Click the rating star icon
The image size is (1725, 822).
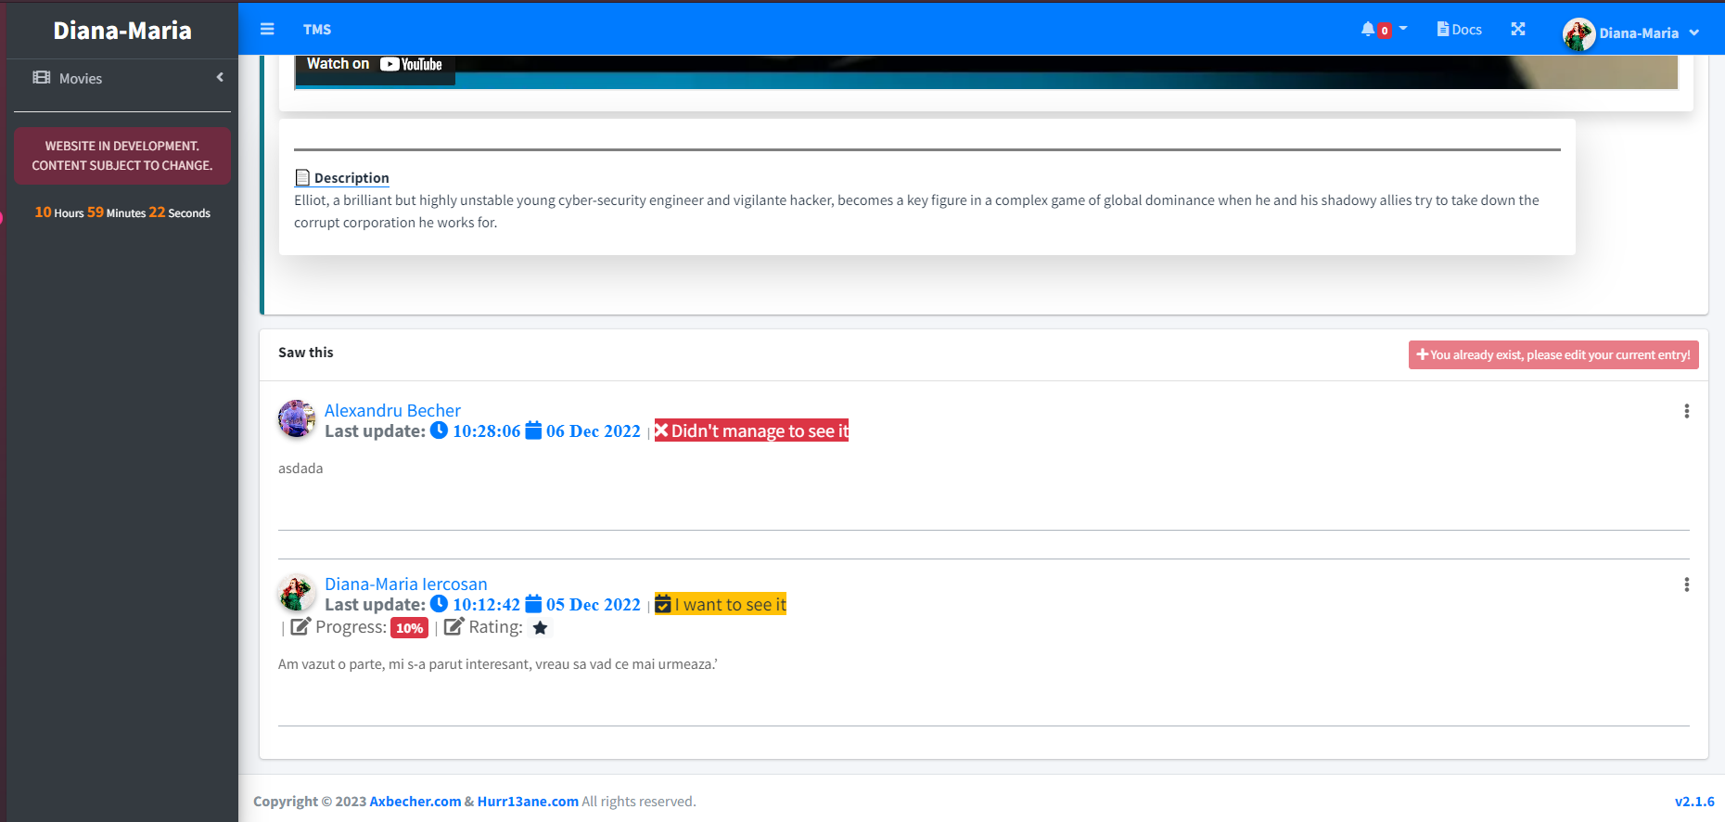[541, 628]
